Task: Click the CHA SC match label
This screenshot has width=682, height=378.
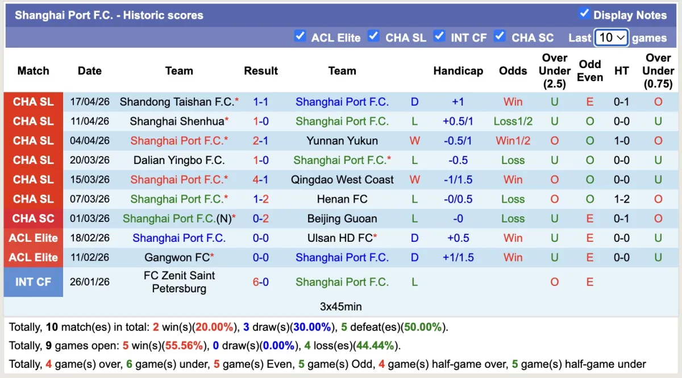Action: pyautogui.click(x=34, y=219)
